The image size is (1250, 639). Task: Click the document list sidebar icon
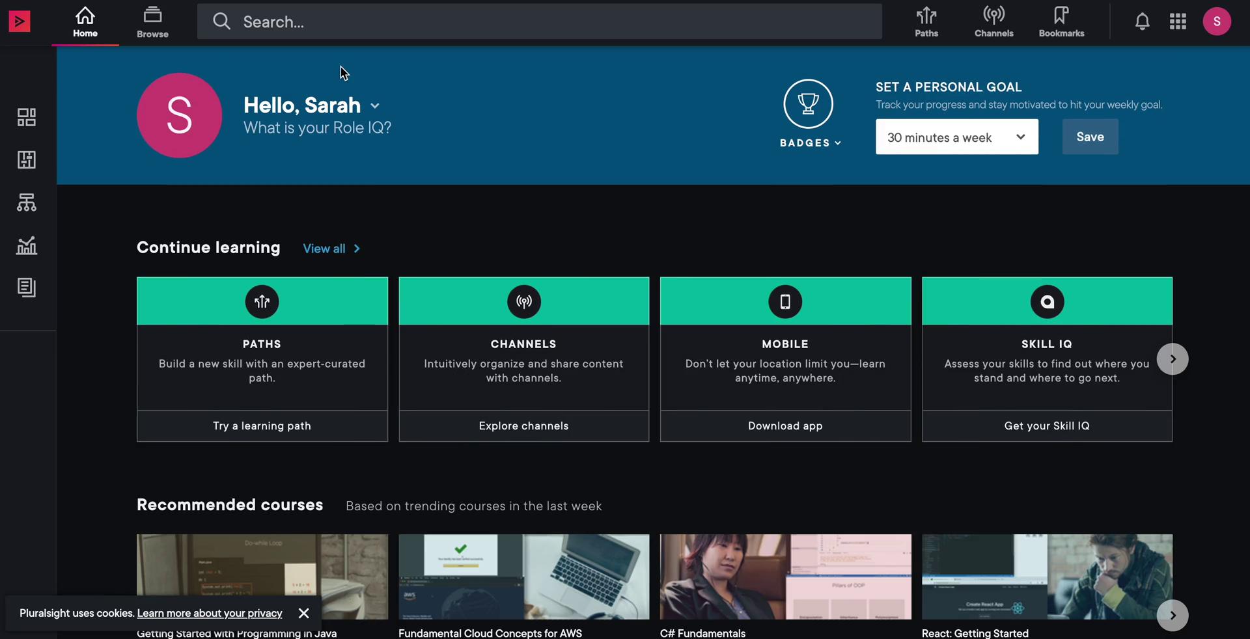point(27,288)
